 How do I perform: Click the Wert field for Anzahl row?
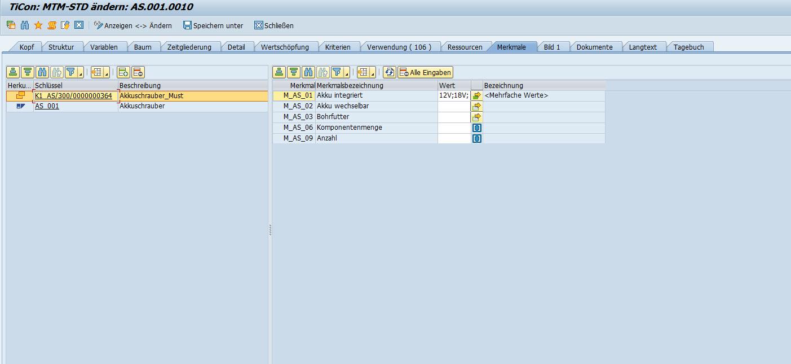pos(454,138)
